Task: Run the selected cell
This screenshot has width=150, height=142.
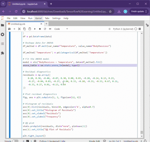Action: click(35, 29)
